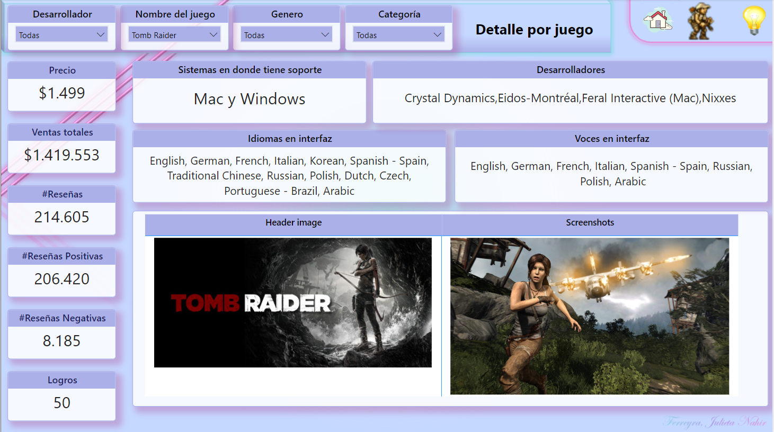The image size is (774, 432).
Task: Click the Voces en interfaz language list
Action: pyautogui.click(x=612, y=174)
